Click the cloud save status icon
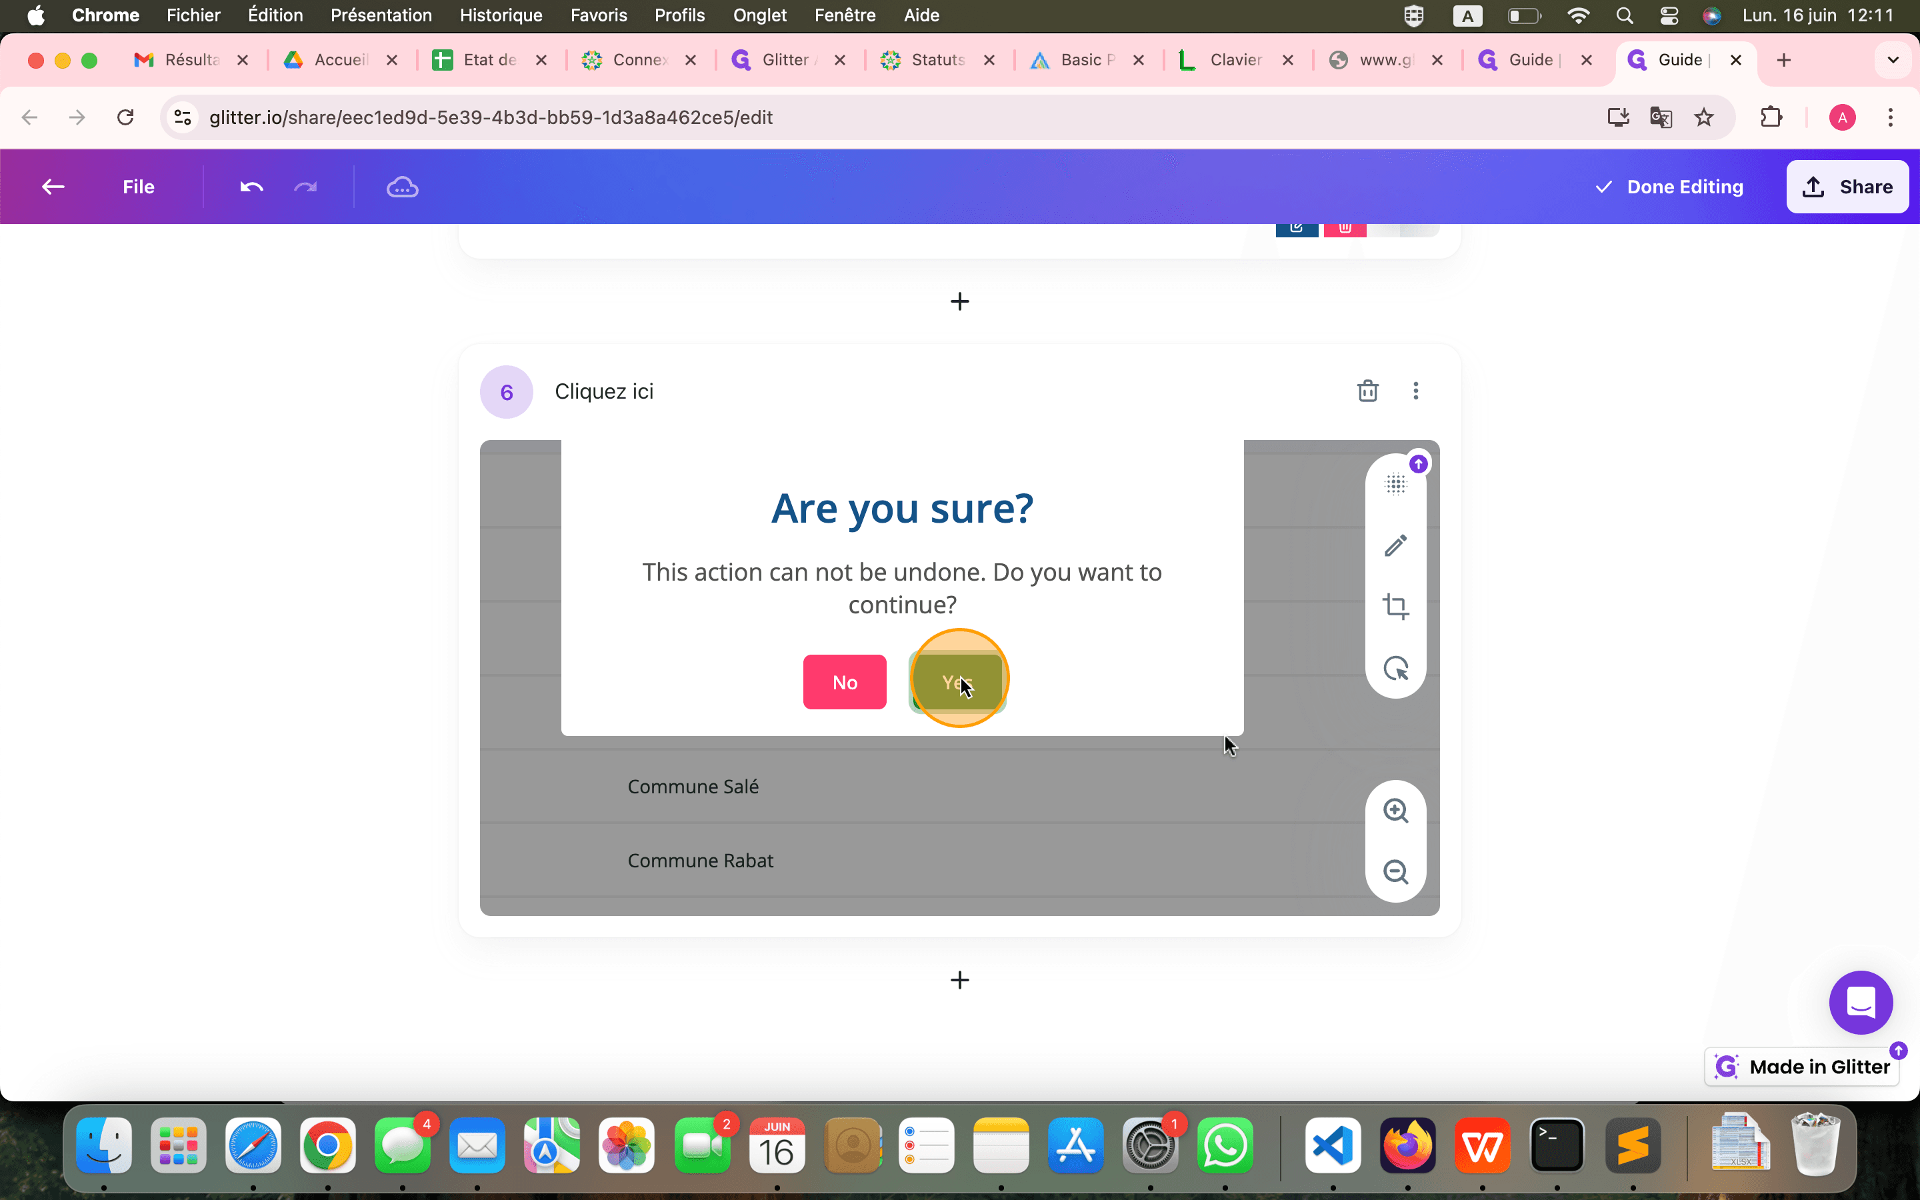This screenshot has height=1200, width=1920. click(402, 187)
